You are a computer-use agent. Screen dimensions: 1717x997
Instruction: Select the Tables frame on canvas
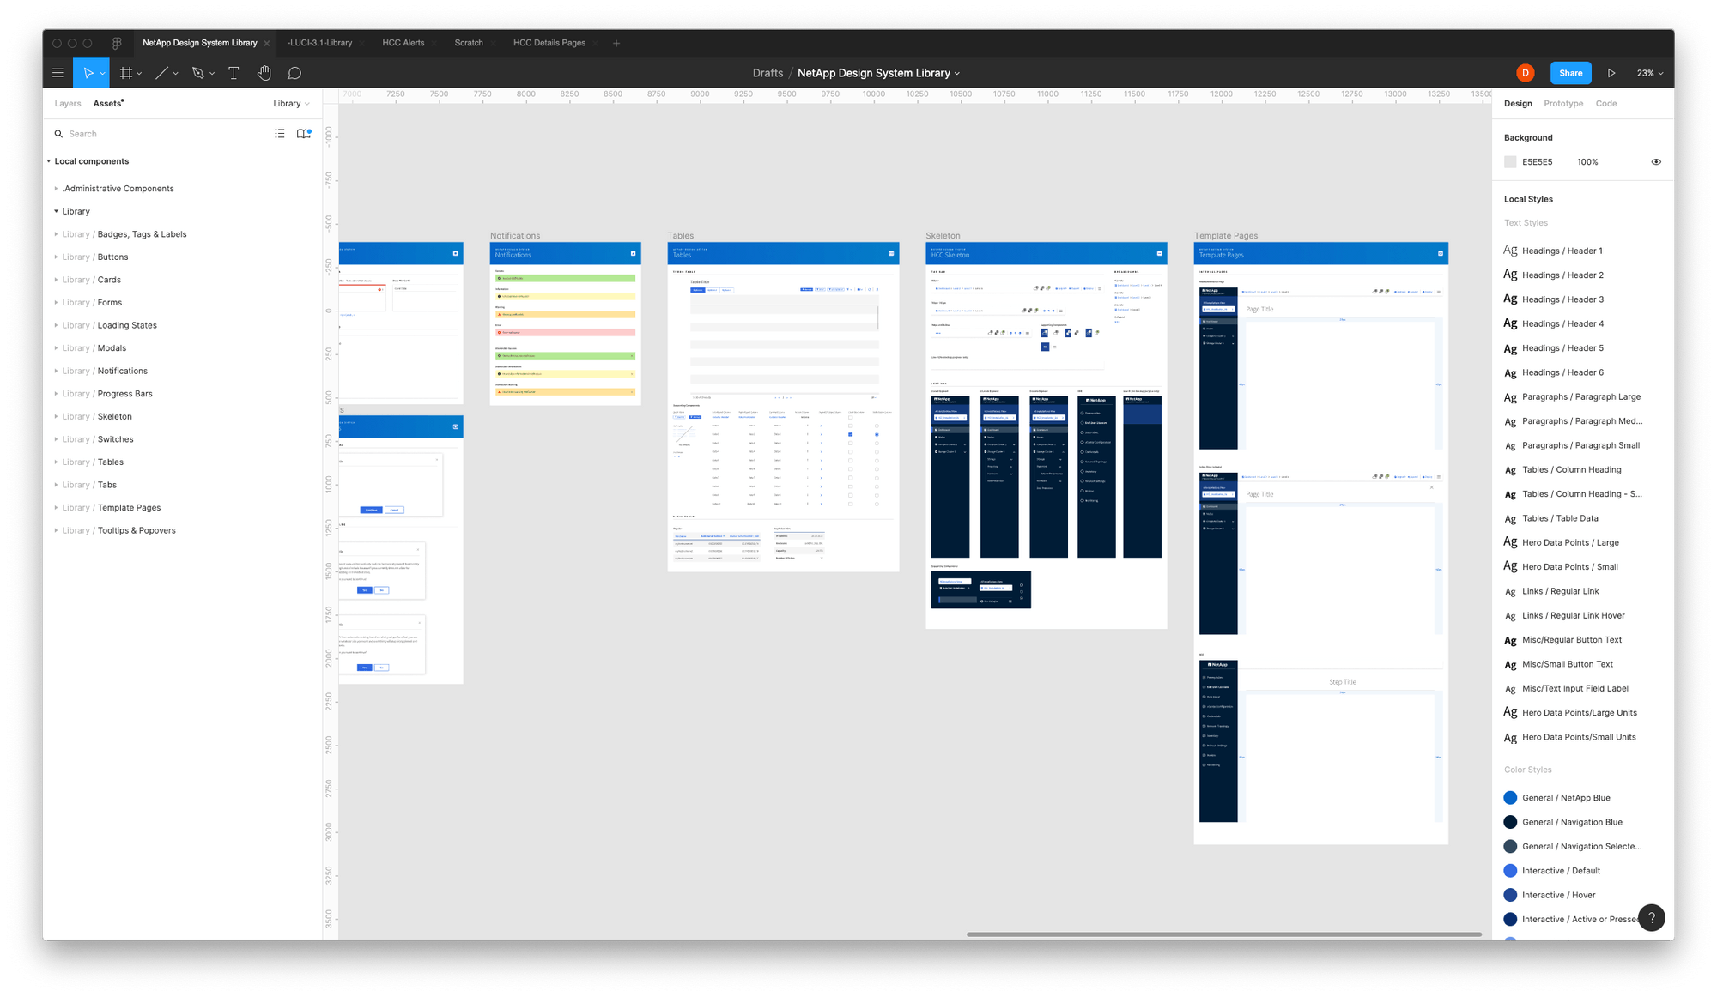pos(783,407)
